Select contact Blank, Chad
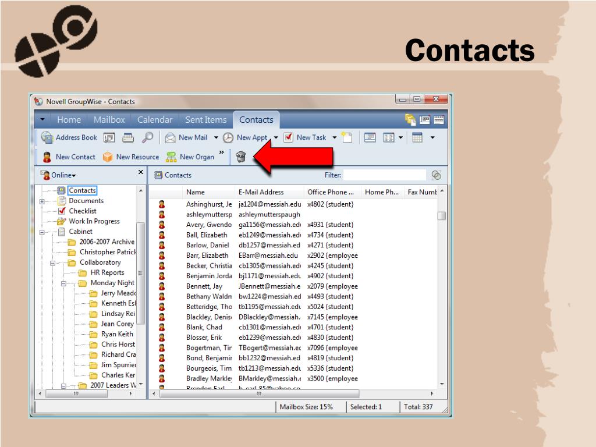Image resolution: width=596 pixels, height=447 pixels. point(204,327)
